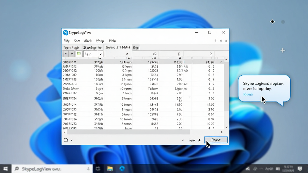This screenshot has width=308, height=173.
Task: Click the horizontal scrollbar left arrow
Action: coord(65,132)
